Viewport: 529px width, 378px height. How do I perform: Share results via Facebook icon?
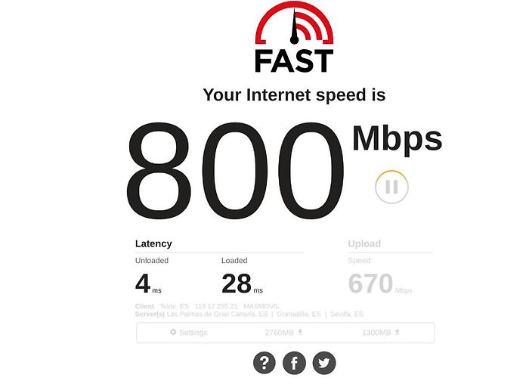(x=294, y=363)
